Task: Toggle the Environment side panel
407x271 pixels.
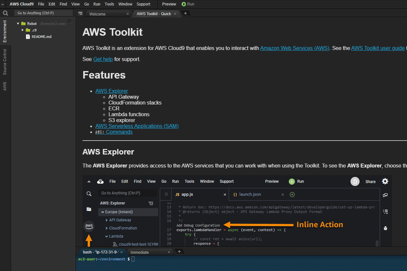Action: point(5,32)
